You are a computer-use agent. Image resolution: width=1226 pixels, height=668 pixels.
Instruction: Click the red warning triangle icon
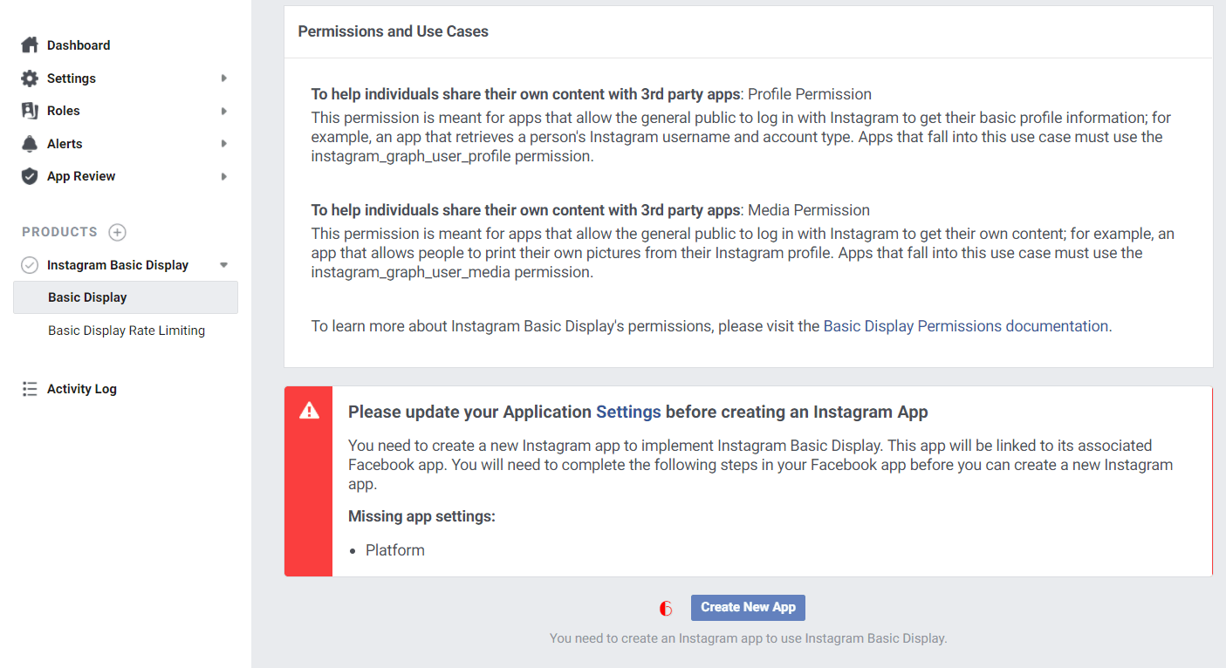309,411
